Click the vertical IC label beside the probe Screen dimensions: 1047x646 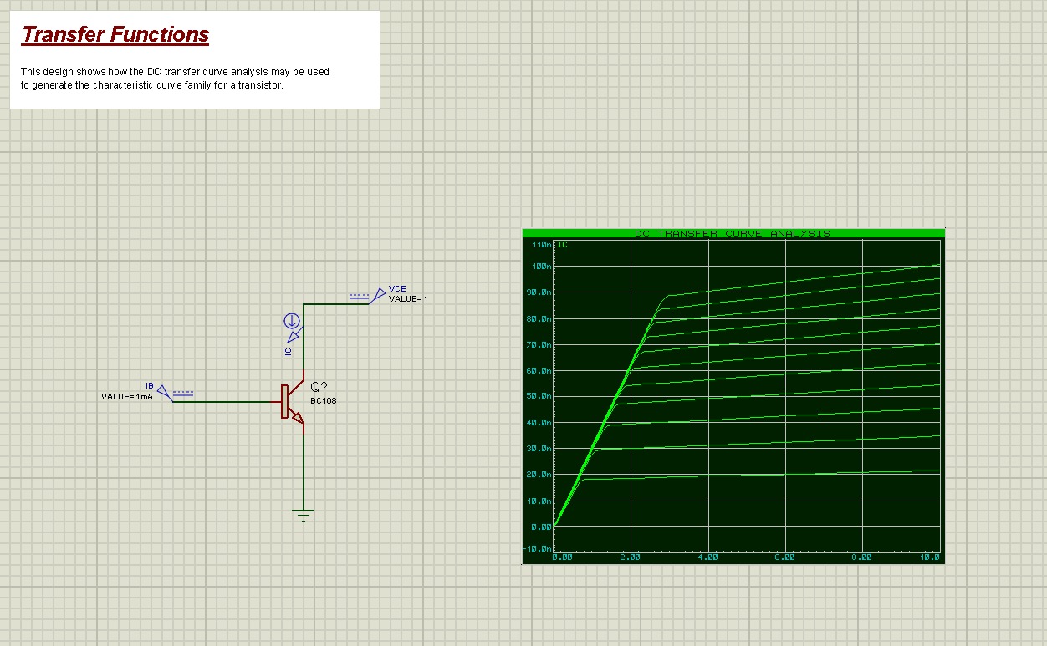point(289,352)
